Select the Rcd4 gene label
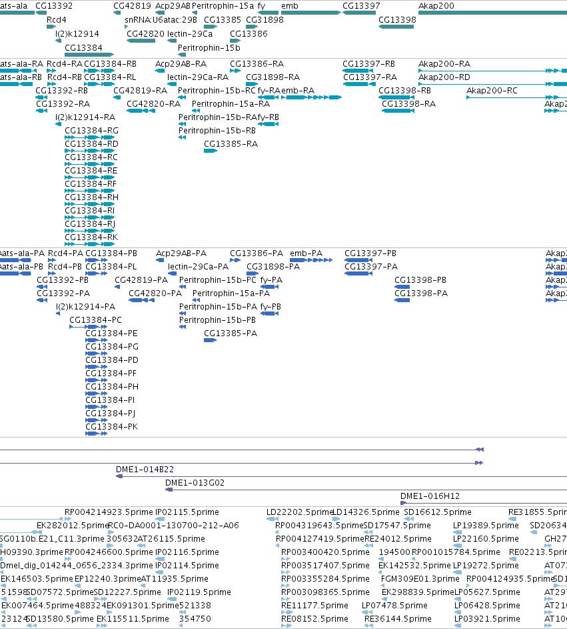 (57, 20)
